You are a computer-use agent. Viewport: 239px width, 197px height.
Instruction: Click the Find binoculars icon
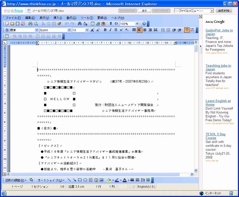coord(80,24)
